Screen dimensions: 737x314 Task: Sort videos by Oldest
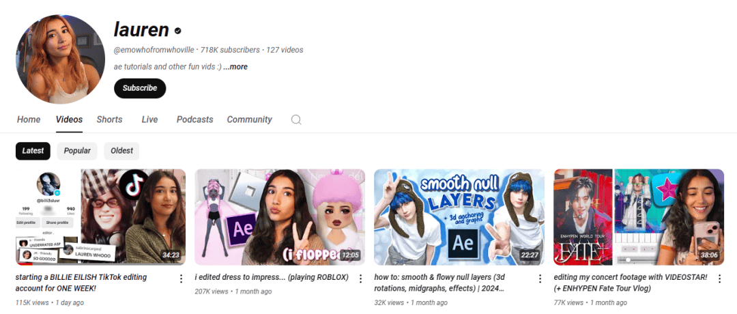point(121,151)
